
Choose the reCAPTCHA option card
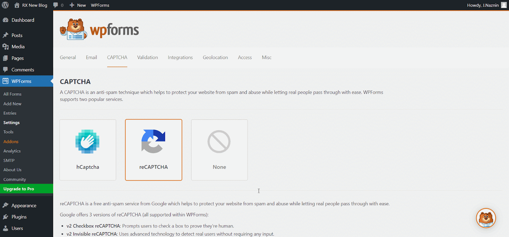click(x=154, y=150)
